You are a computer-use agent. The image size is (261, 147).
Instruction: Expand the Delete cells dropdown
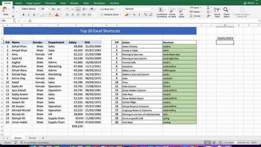pyautogui.click(x=201, y=12)
